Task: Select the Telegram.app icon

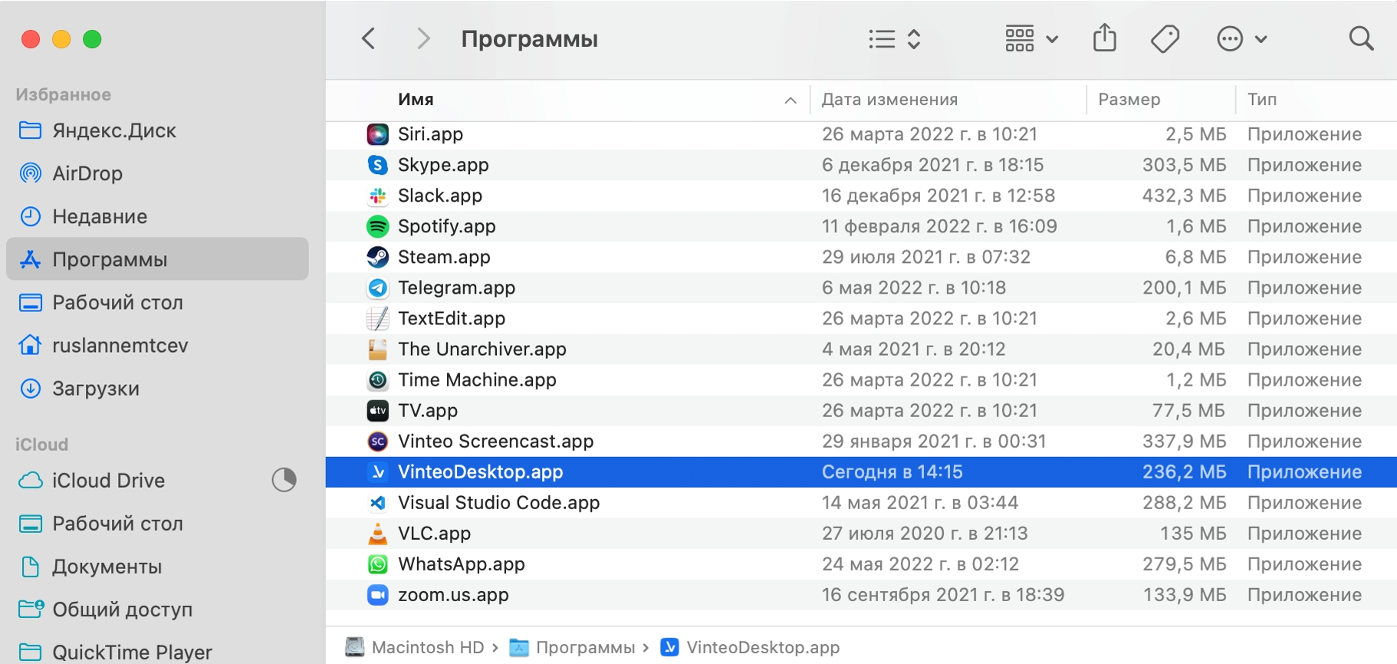Action: click(x=378, y=288)
